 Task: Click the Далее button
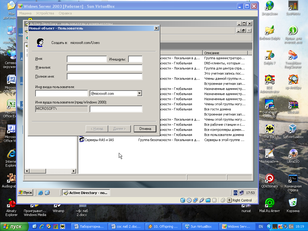[x=119, y=129]
